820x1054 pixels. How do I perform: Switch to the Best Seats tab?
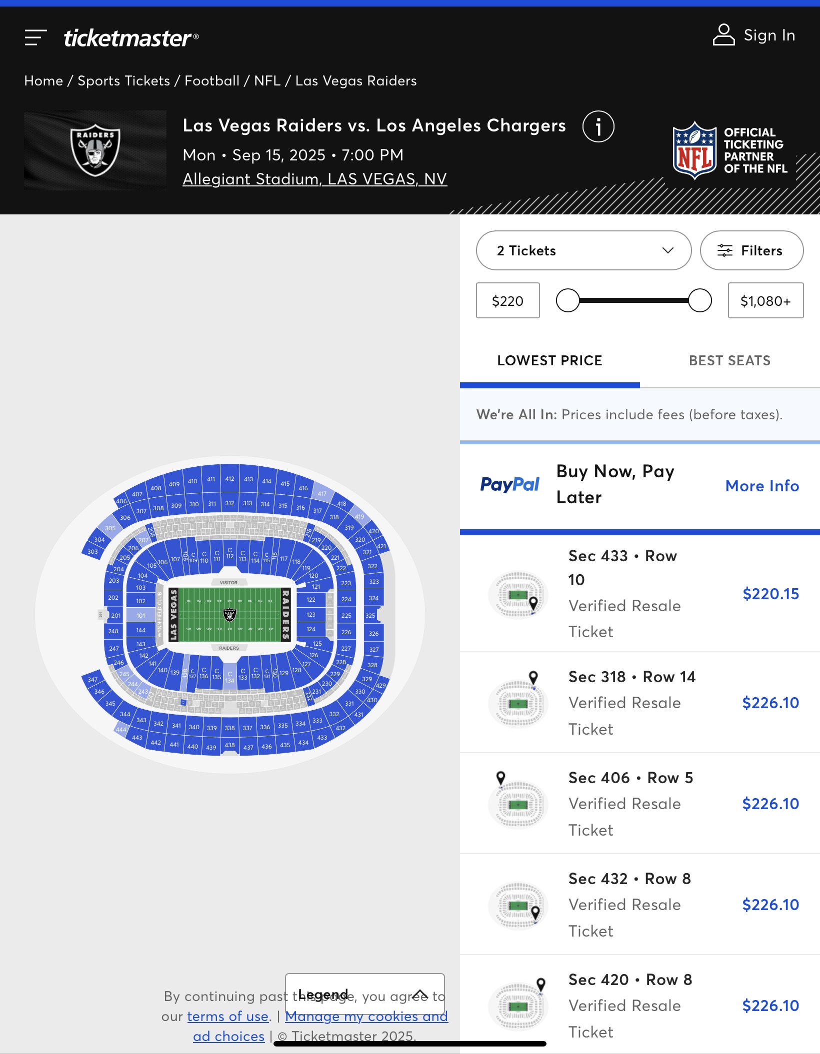pos(729,360)
